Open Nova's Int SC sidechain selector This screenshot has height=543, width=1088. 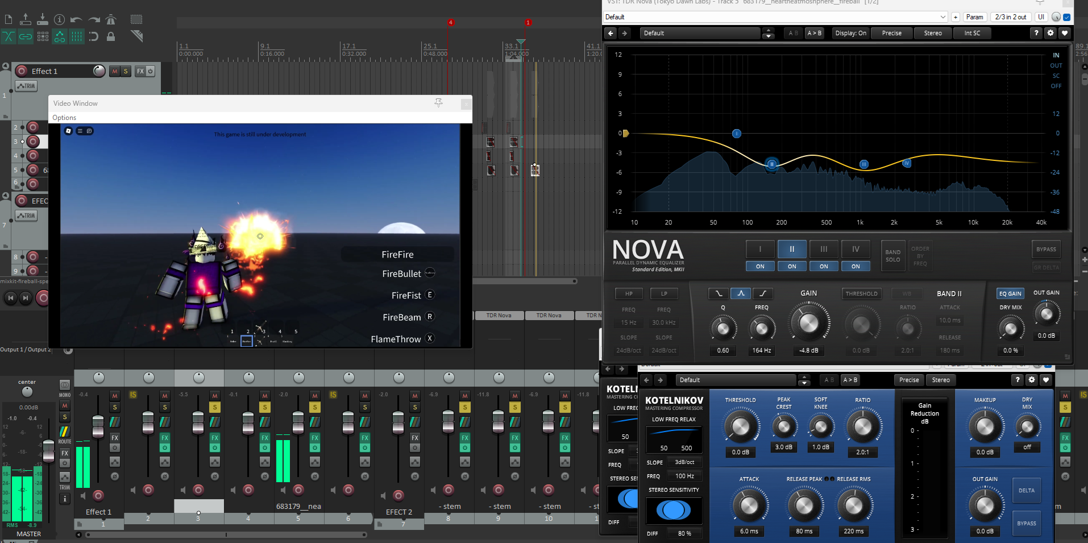point(972,33)
